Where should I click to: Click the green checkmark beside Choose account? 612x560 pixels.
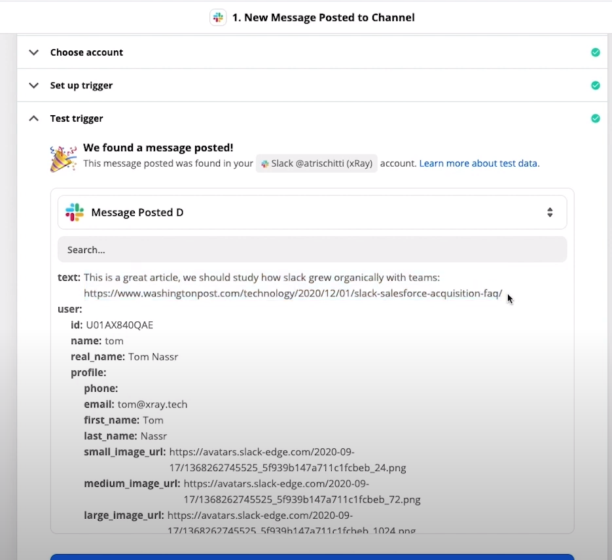point(595,52)
